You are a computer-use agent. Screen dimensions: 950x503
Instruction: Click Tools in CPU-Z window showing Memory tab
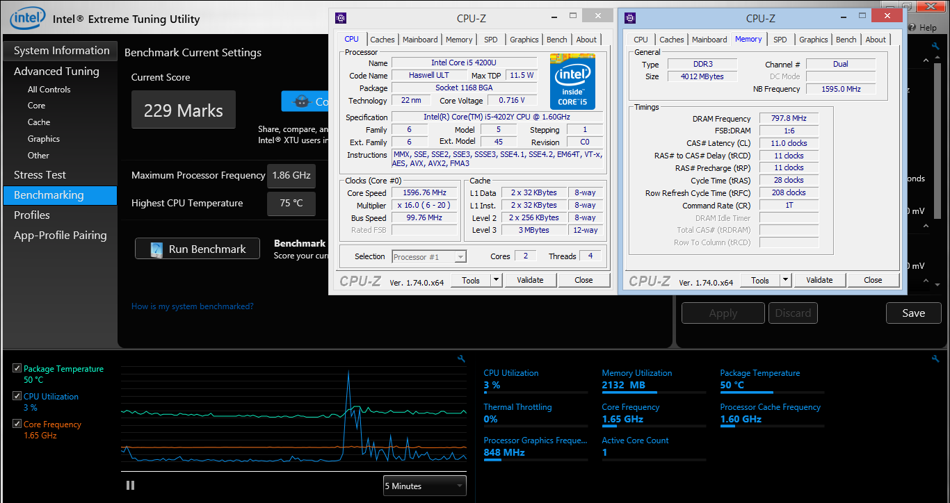click(x=760, y=280)
